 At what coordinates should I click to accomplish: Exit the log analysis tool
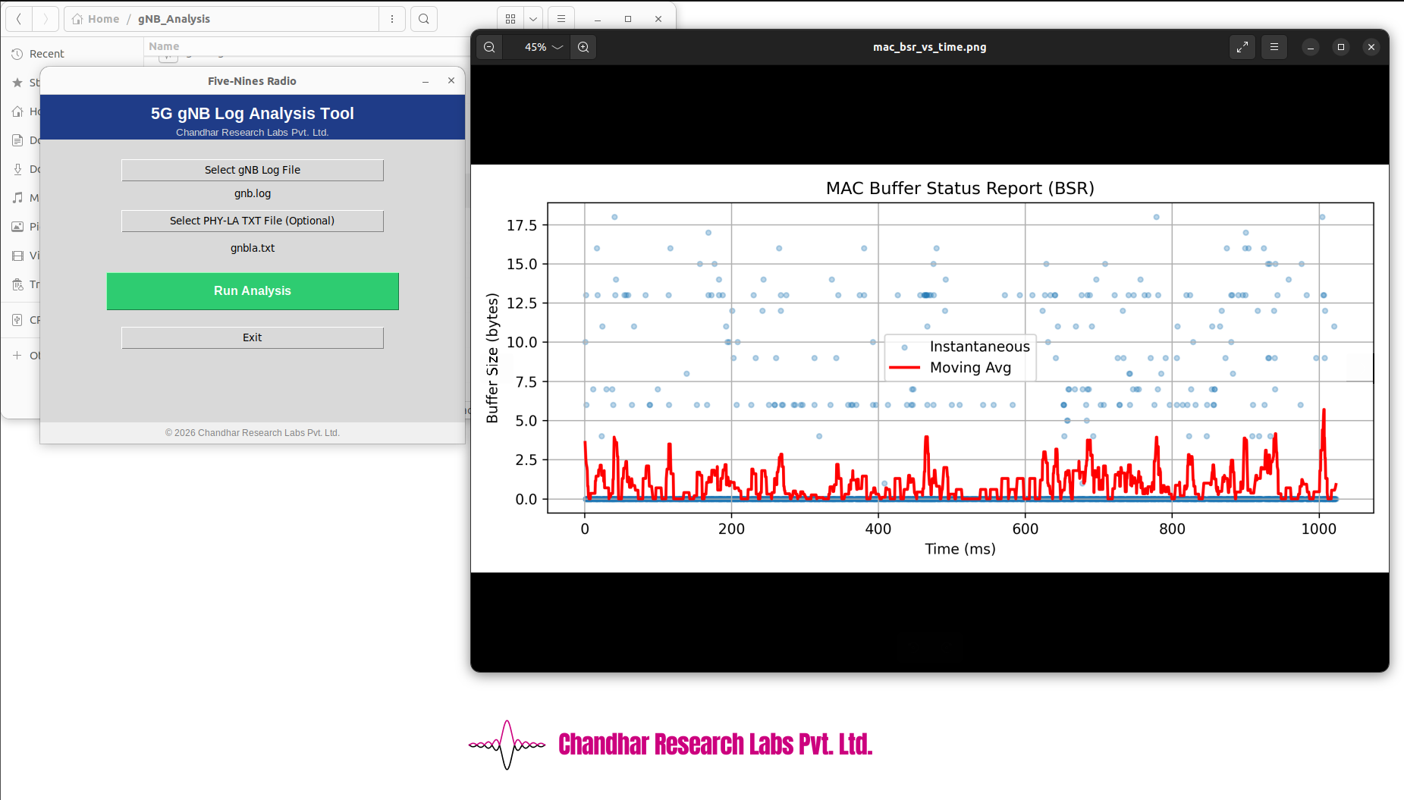[x=252, y=337]
